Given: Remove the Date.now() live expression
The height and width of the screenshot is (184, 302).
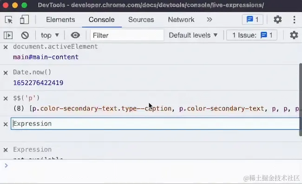Looking at the screenshot, I should pos(6,73).
